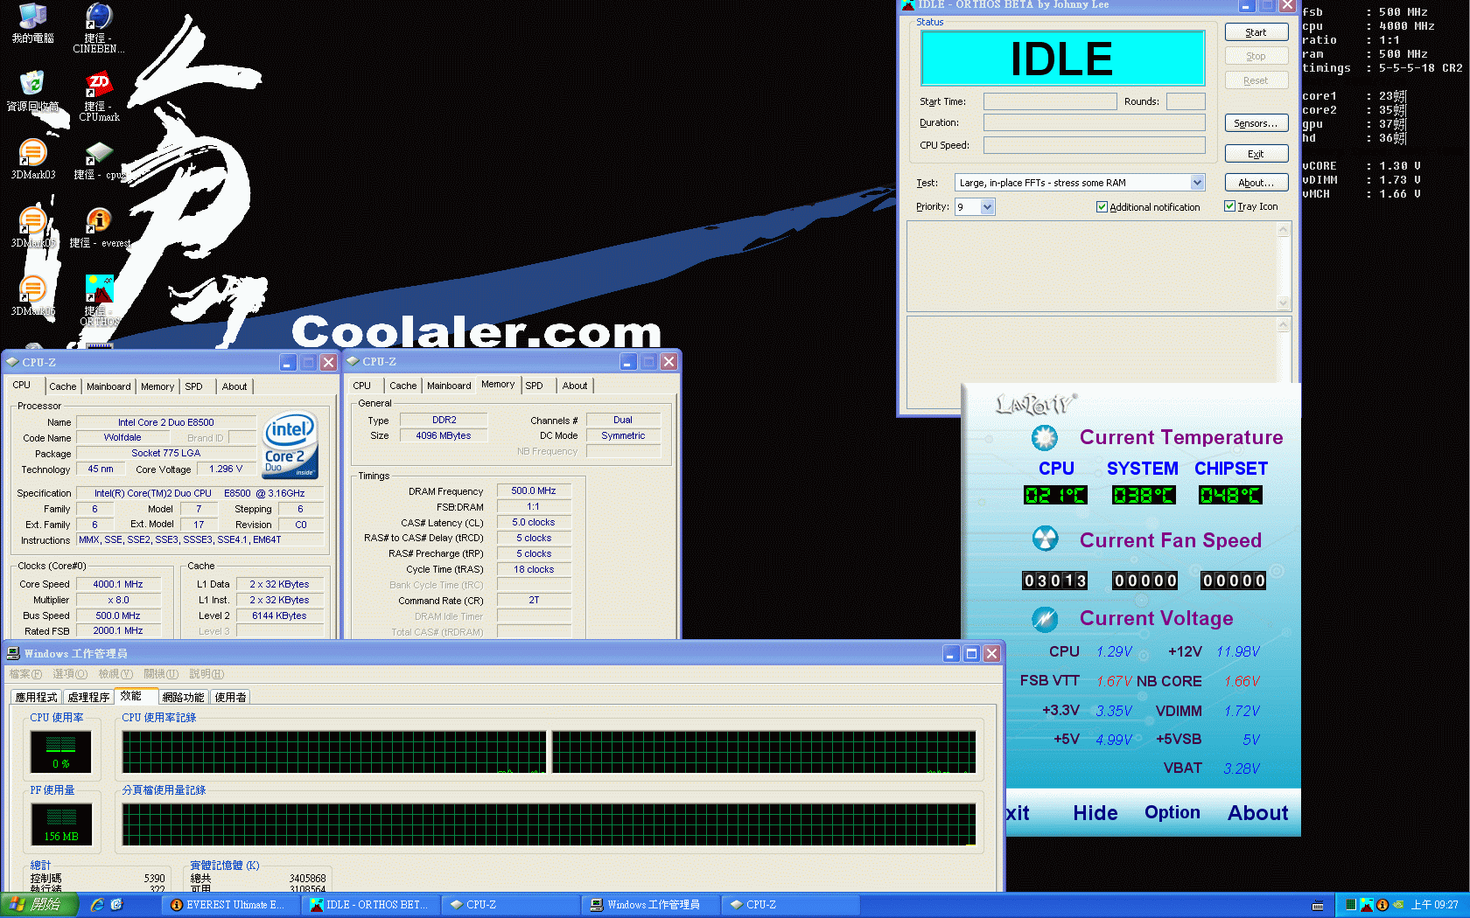
Task: Click the 'Intel Core 2 Duo E8500' name field
Action: click(166, 422)
